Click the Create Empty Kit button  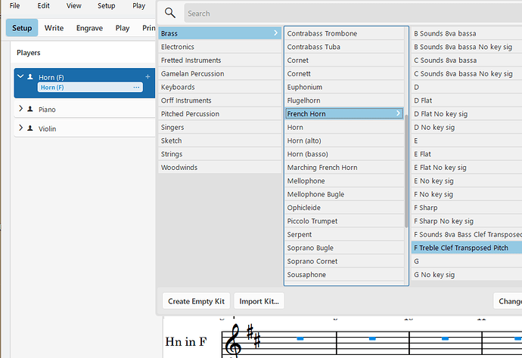196,301
